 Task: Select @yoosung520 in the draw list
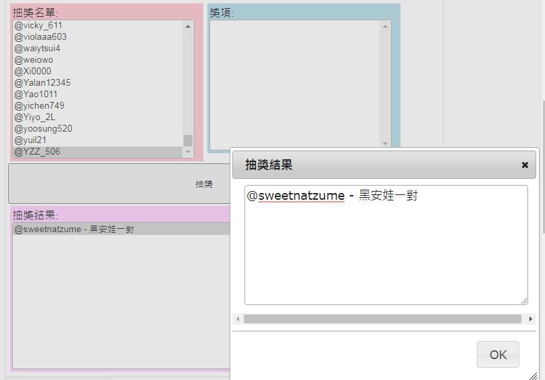[98, 128]
